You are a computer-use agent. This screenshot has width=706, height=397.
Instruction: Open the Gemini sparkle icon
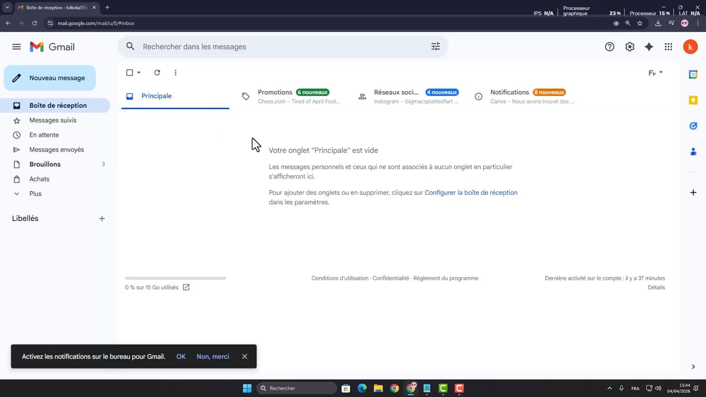click(649, 47)
